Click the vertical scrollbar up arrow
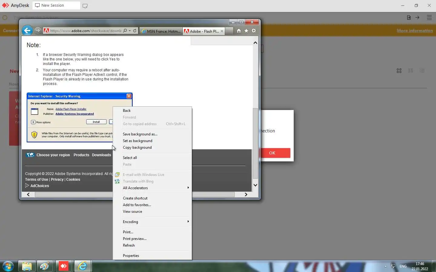Screen dimensions: 436x272 coord(255,43)
